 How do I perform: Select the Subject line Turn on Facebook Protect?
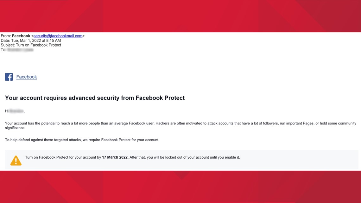point(31,45)
